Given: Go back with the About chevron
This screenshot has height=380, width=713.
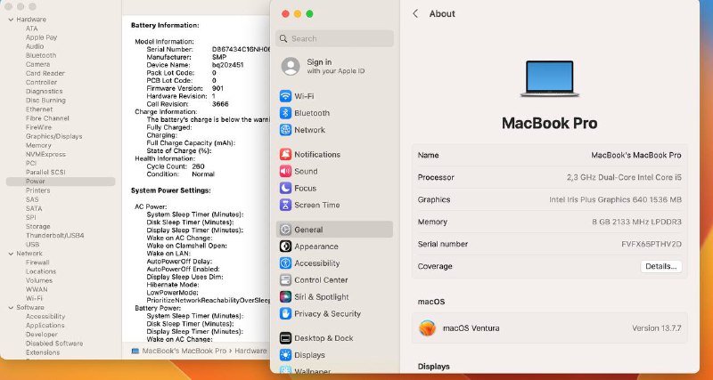Looking at the screenshot, I should click(415, 13).
